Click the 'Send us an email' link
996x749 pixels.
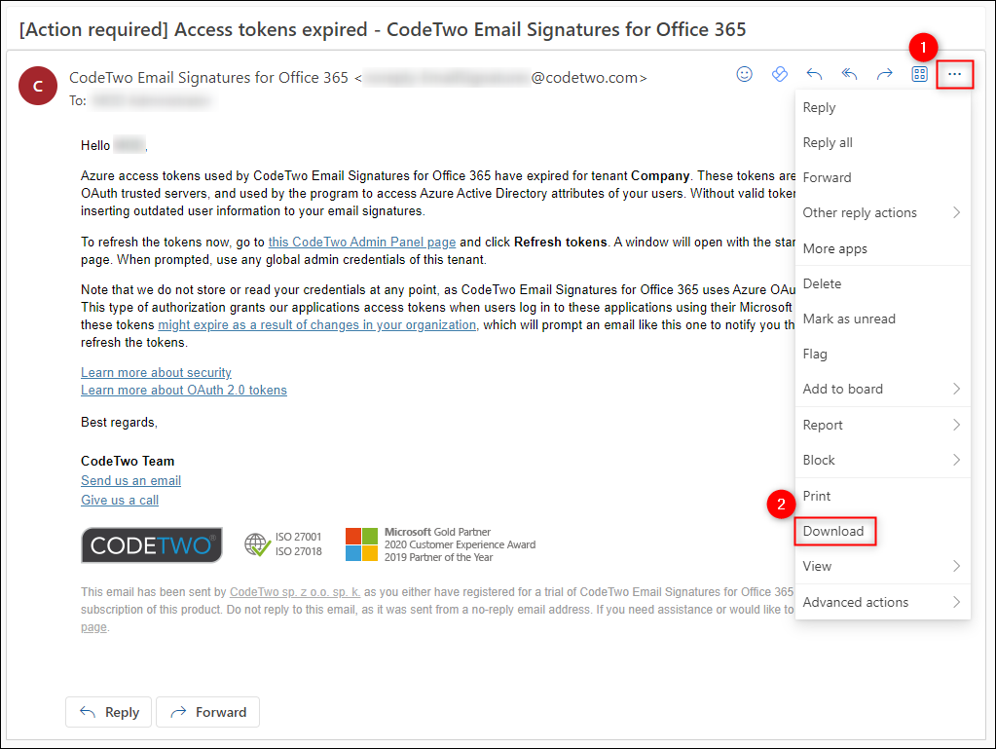(130, 480)
